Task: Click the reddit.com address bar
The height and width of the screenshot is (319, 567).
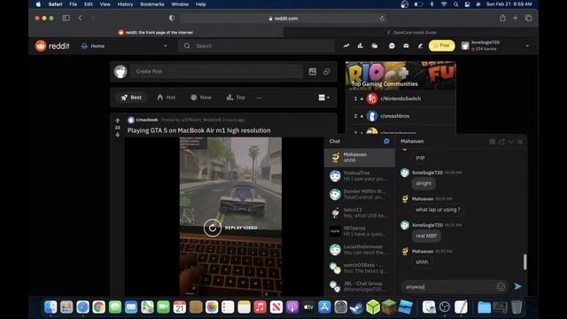Action: pyautogui.click(x=283, y=18)
